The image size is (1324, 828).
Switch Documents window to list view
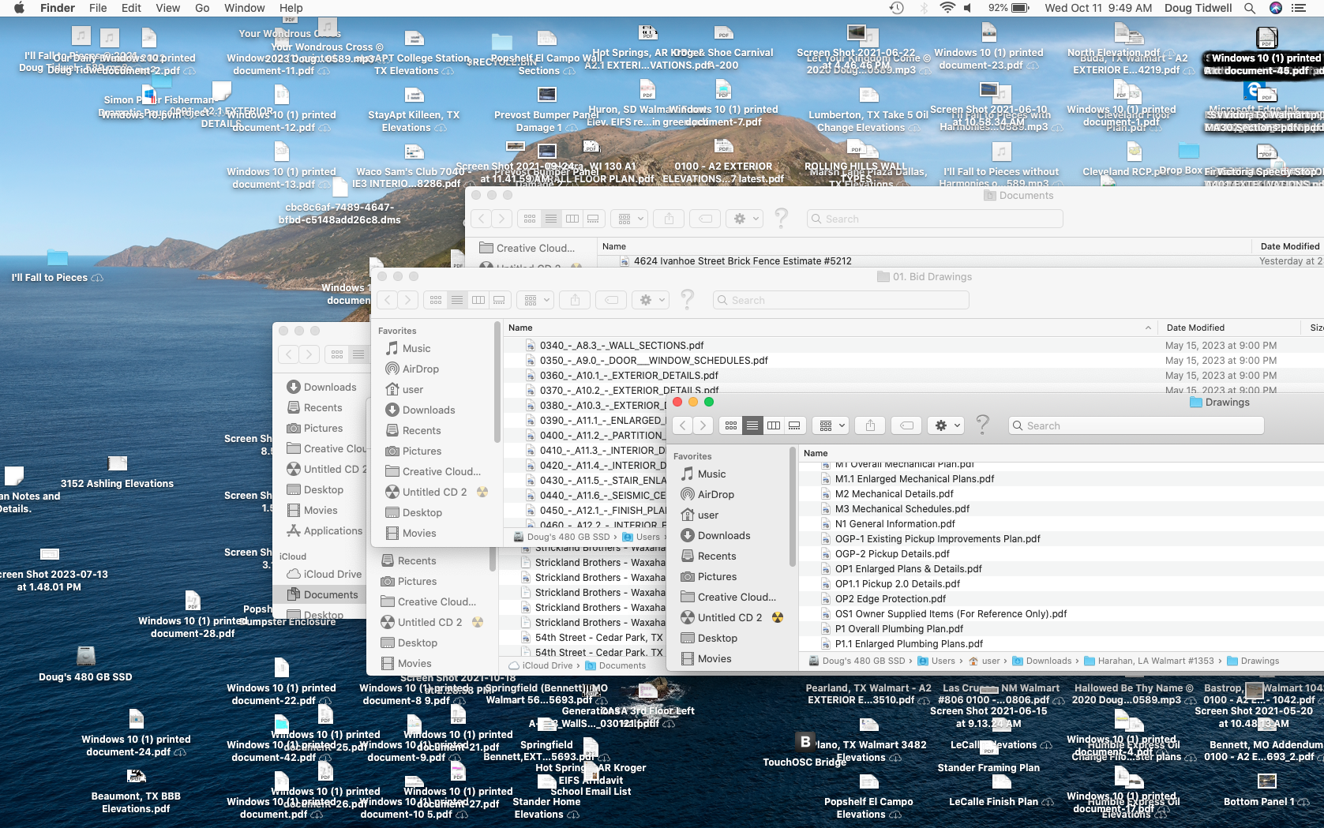point(551,219)
